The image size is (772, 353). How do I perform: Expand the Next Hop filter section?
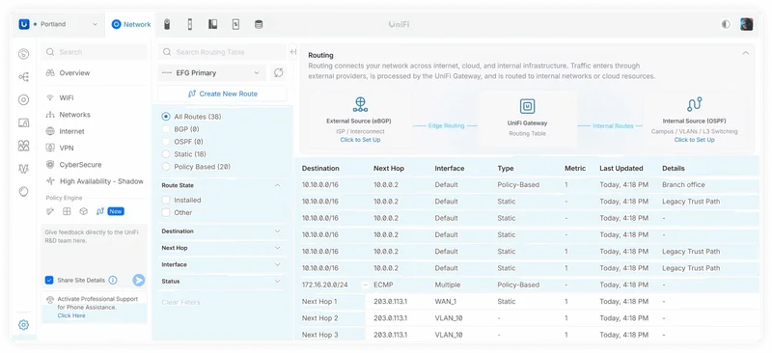(277, 248)
